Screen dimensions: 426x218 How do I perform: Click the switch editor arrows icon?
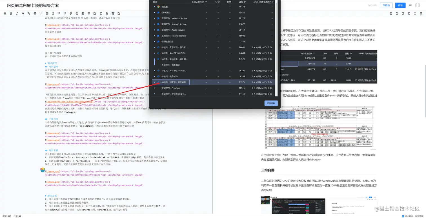410,5
